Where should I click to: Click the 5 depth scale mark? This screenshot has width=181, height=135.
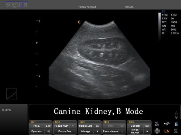pos(38,76)
